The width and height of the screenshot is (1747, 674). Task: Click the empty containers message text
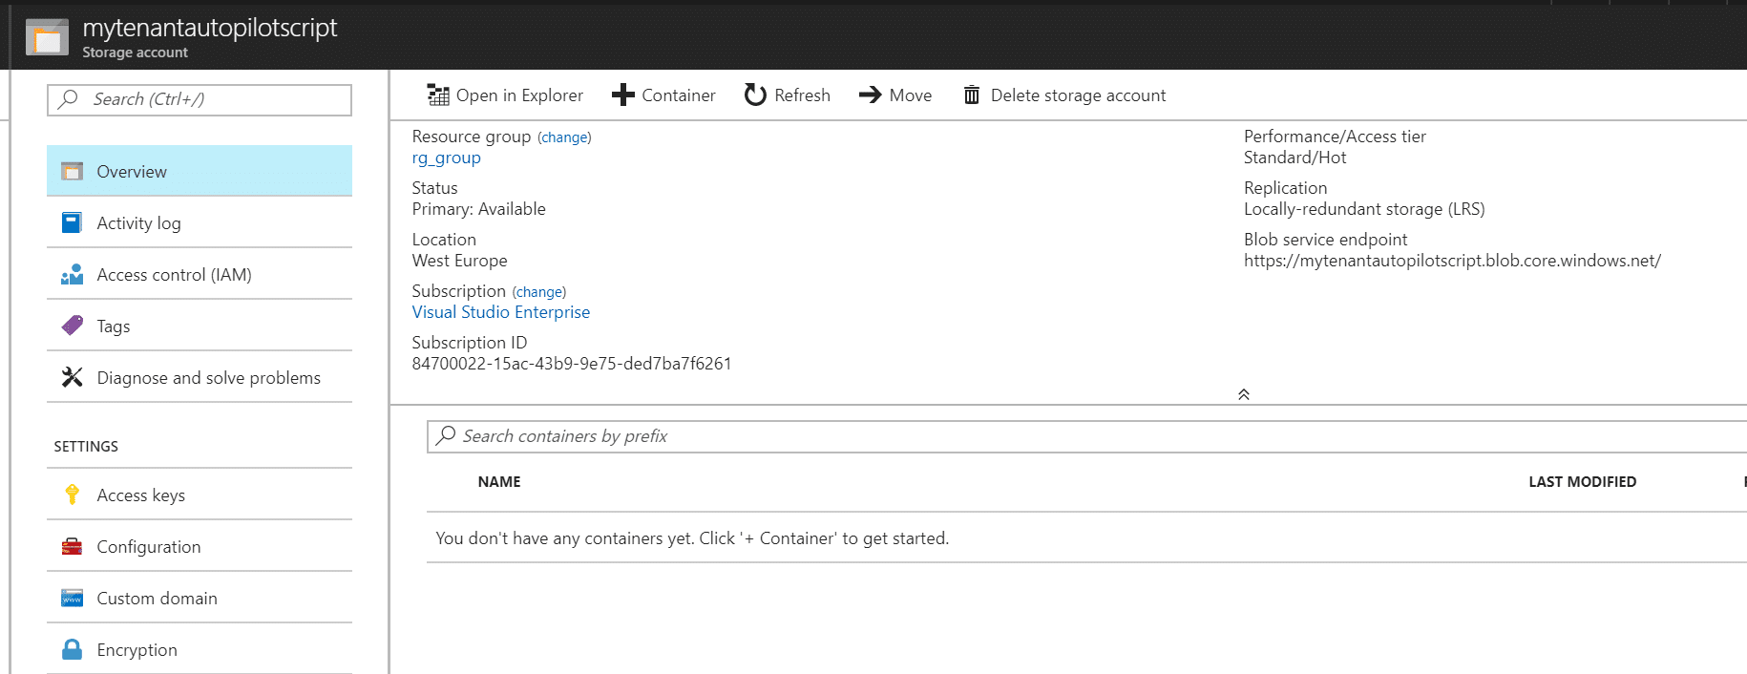692,538
